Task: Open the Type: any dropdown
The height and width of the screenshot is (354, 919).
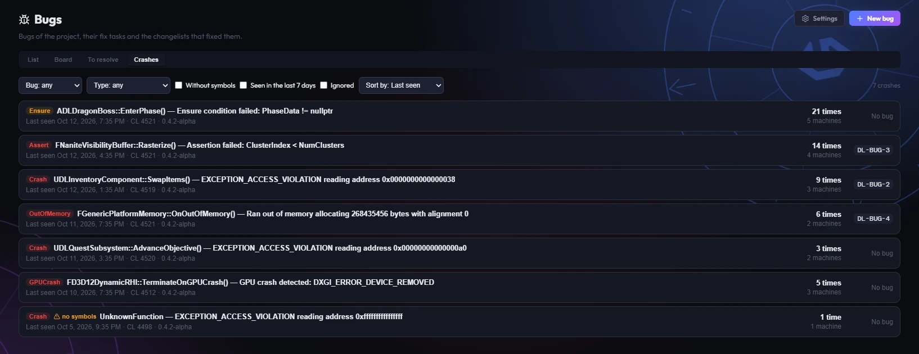Action: [x=128, y=85]
